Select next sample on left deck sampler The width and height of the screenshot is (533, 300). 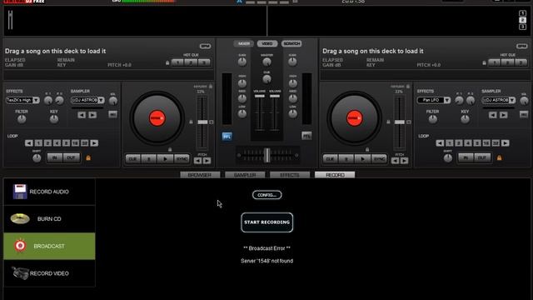point(92,115)
